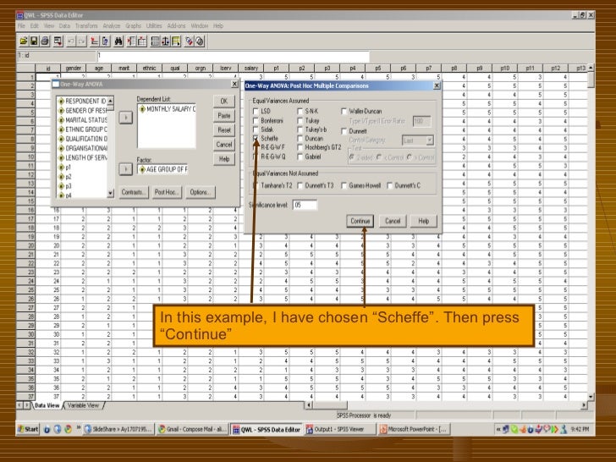Screen dimensions: 616x462
Task: Open the Graphs menu
Action: [x=133, y=26]
